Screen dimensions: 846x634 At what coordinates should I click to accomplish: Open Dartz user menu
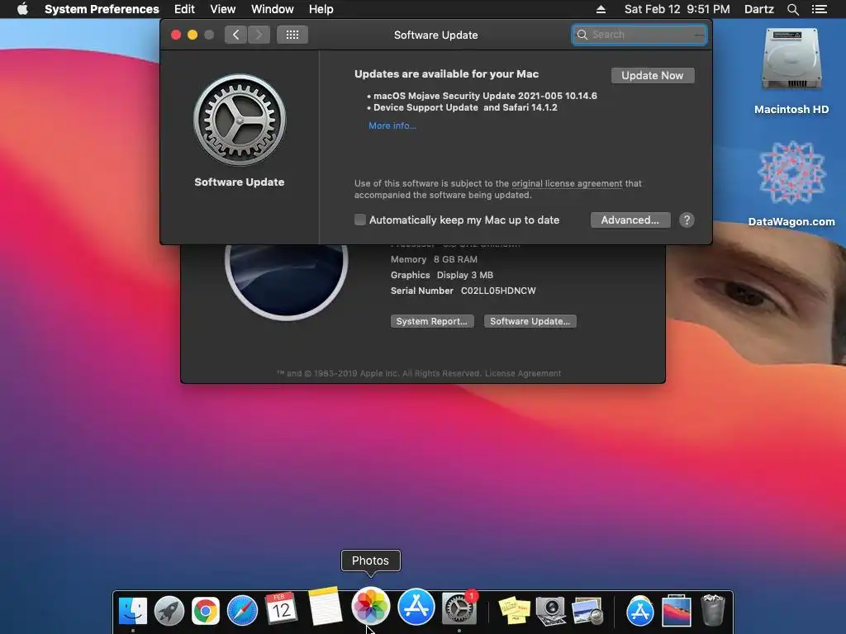(758, 9)
